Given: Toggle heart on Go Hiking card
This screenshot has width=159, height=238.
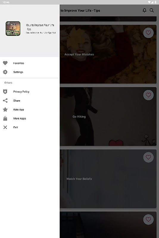Looking at the screenshot, I should click(148, 95).
